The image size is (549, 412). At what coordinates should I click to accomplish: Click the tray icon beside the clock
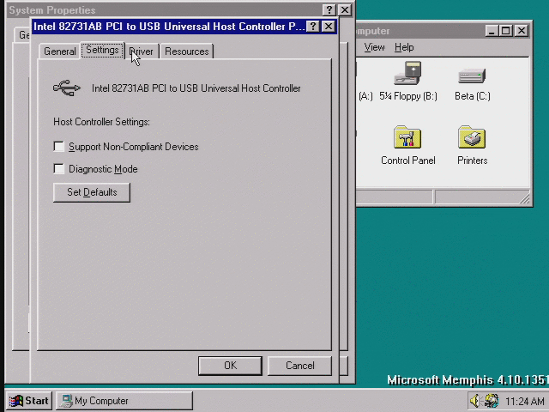[x=491, y=401]
